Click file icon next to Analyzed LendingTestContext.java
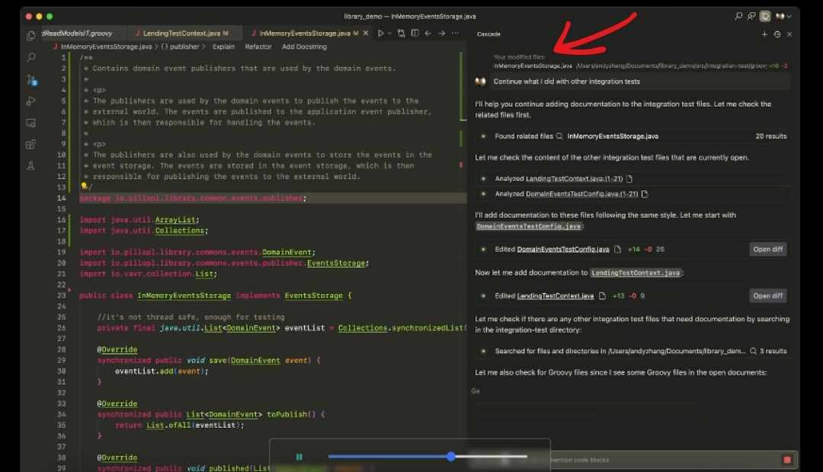823x472 pixels. coord(629,179)
